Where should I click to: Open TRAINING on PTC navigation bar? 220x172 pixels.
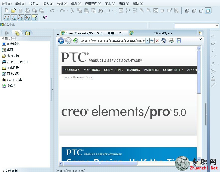pos(133,70)
